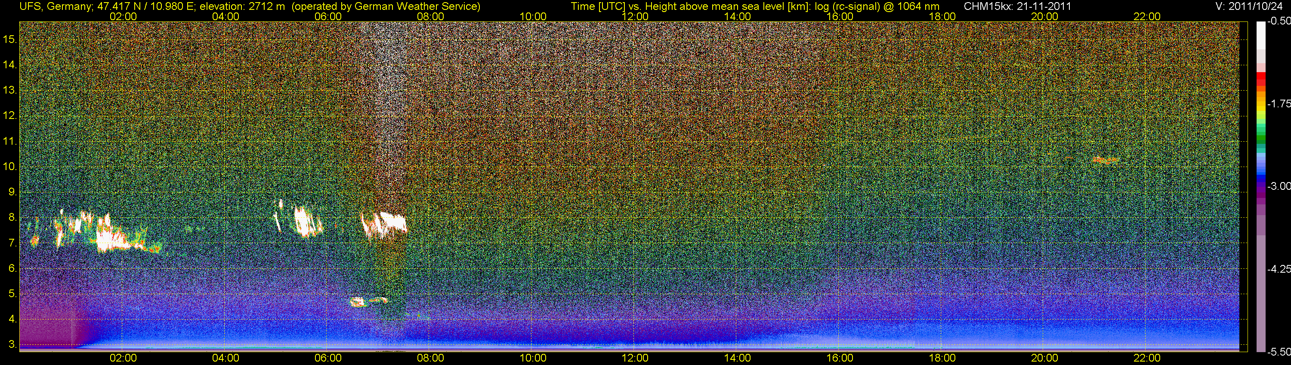
Task: Click the 16:00 label on the top time axis
Action: (x=840, y=16)
